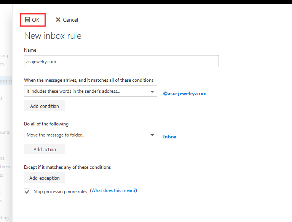Click the Add condition button
The height and width of the screenshot is (222, 292).
(x=45, y=106)
